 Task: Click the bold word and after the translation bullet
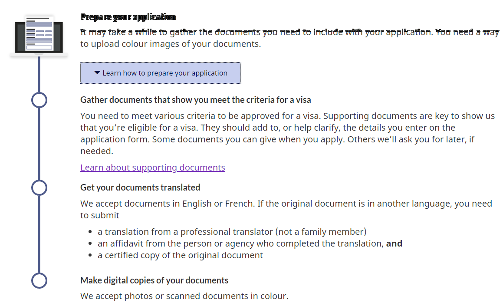[x=394, y=243]
